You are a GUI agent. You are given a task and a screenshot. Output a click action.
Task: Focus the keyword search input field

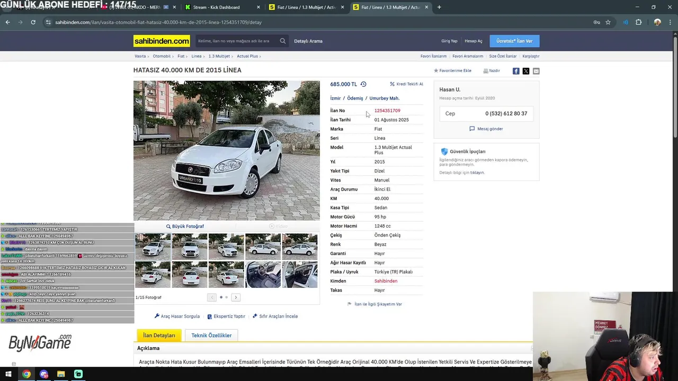tap(236, 41)
